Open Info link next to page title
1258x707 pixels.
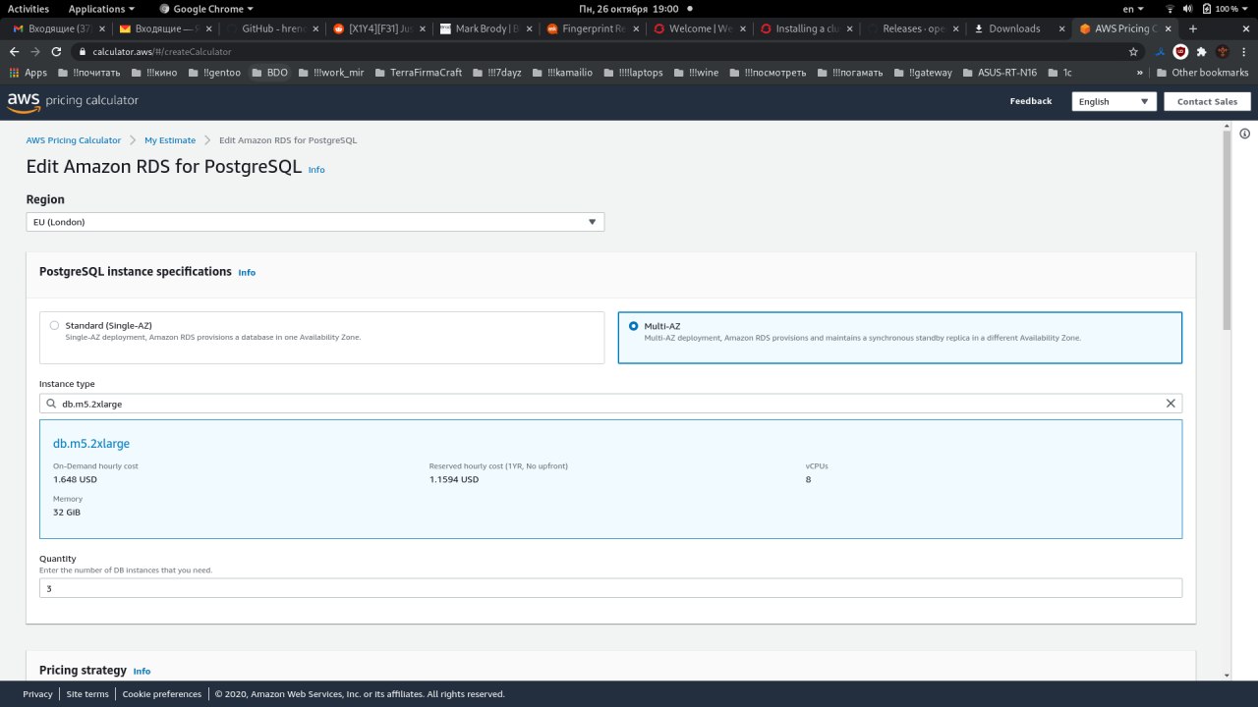[316, 170]
